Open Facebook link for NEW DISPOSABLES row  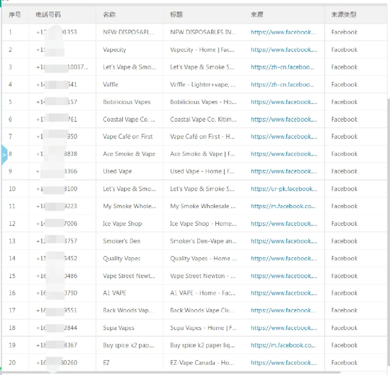tap(284, 32)
